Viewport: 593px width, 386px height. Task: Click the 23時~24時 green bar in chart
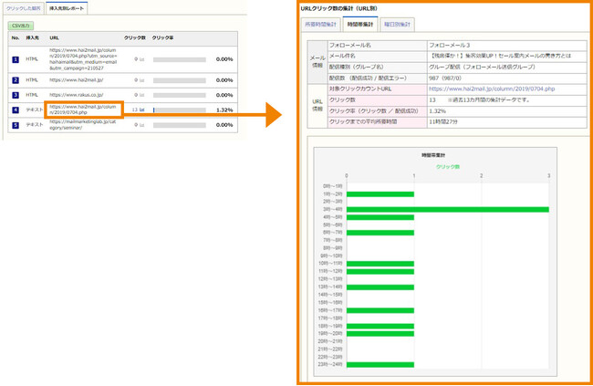click(380, 364)
